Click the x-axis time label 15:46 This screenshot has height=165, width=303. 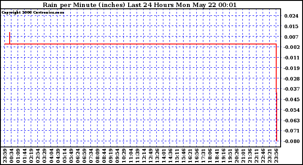point(184,156)
